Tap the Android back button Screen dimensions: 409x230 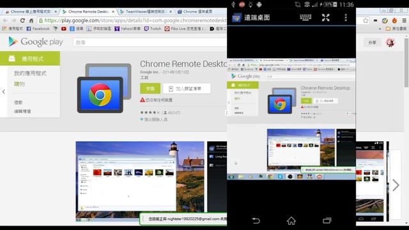point(256,220)
